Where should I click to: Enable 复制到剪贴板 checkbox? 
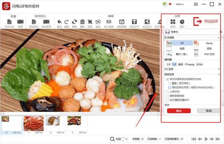click(x=167, y=96)
